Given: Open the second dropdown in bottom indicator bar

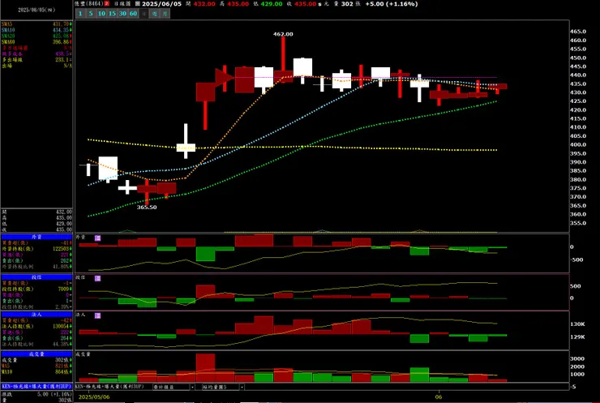Looking at the screenshot, I should pos(223,387).
